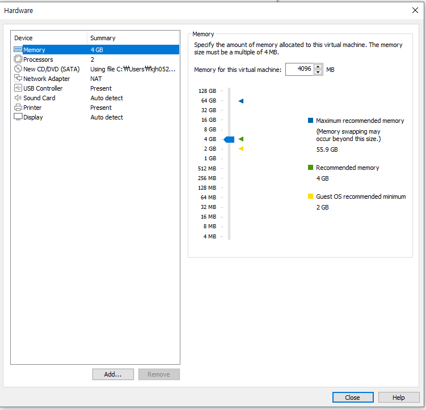Close the Hardware dialog with Close button
Viewport: 426px width, 410px height.
(x=353, y=397)
